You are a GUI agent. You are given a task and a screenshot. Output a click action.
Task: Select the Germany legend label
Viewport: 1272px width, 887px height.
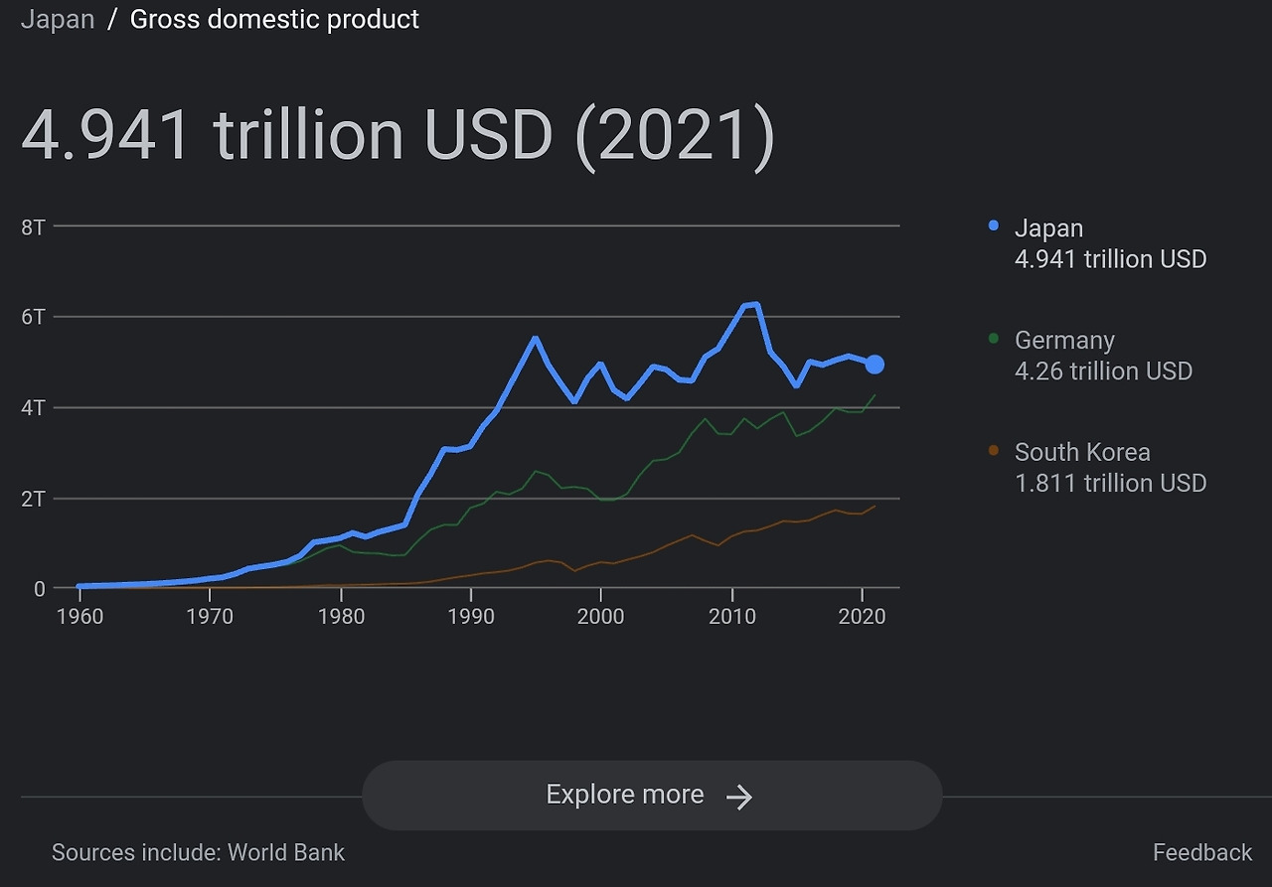pyautogui.click(x=1064, y=341)
